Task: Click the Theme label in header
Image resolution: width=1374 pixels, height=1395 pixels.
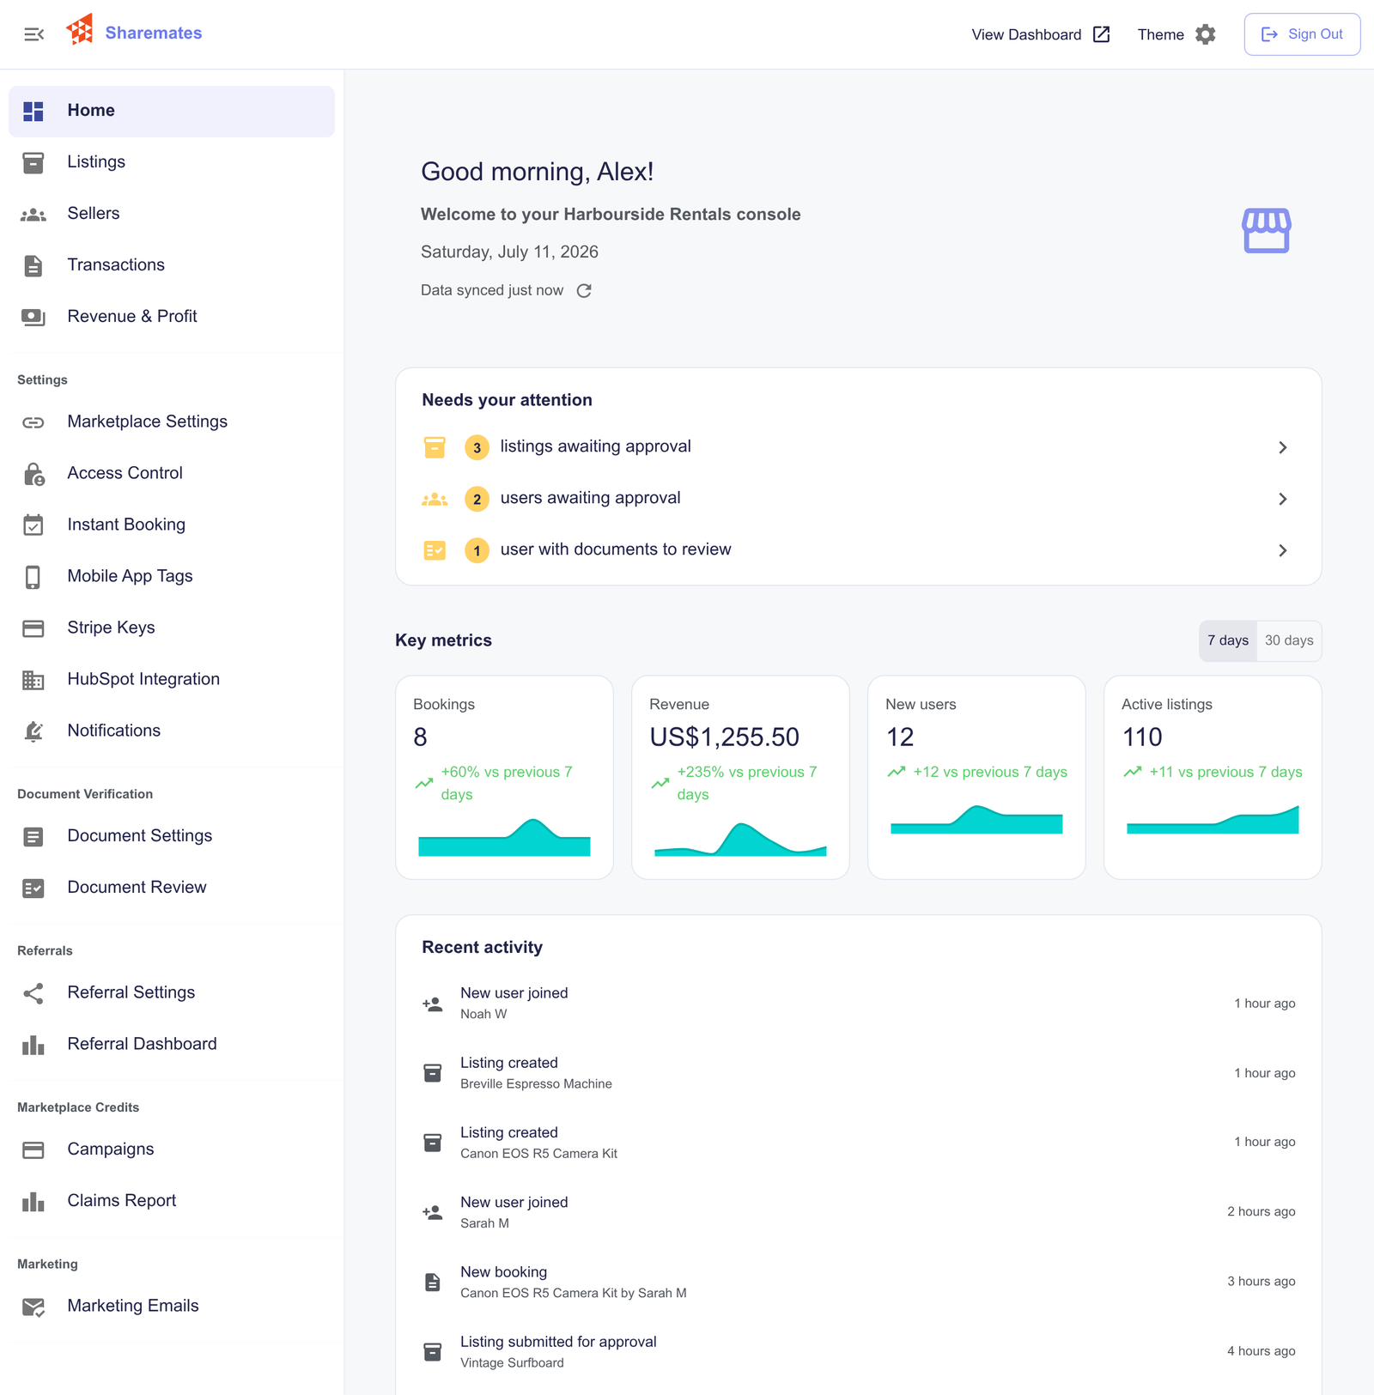Action: pyautogui.click(x=1161, y=34)
